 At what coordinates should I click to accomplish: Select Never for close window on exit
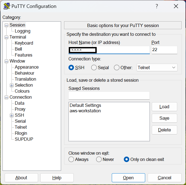99,159
